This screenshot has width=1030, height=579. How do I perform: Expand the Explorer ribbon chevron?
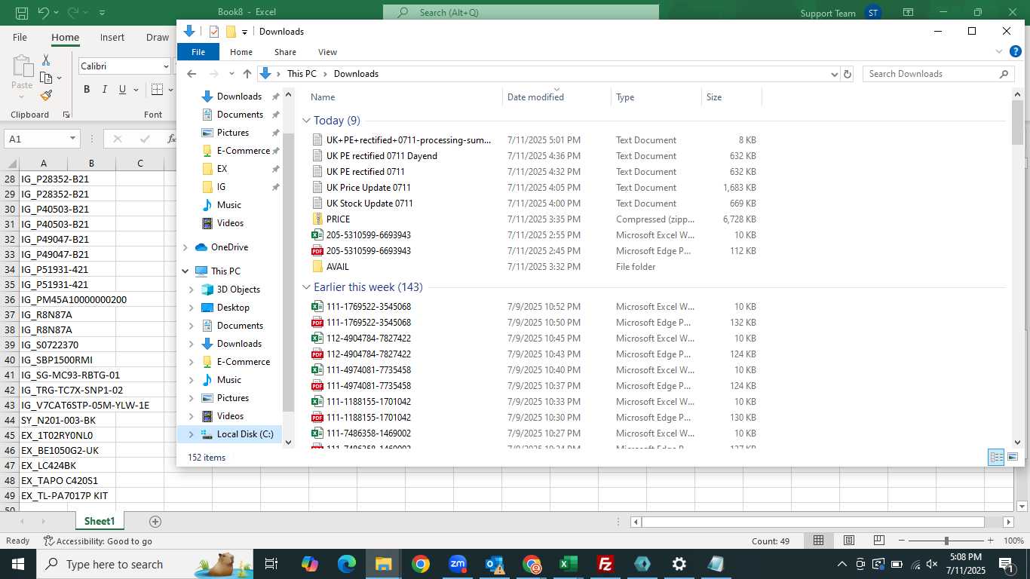coord(999,52)
